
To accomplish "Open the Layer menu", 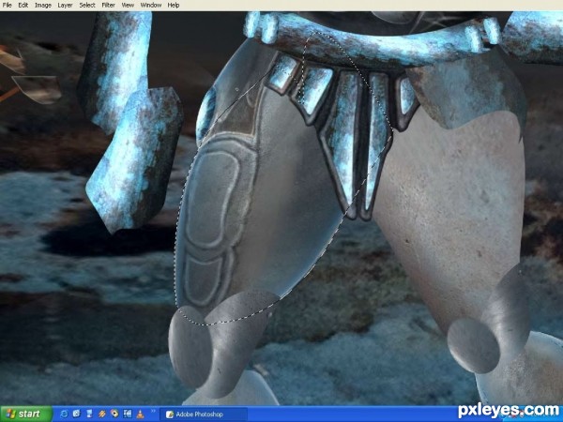I will coord(65,5).
